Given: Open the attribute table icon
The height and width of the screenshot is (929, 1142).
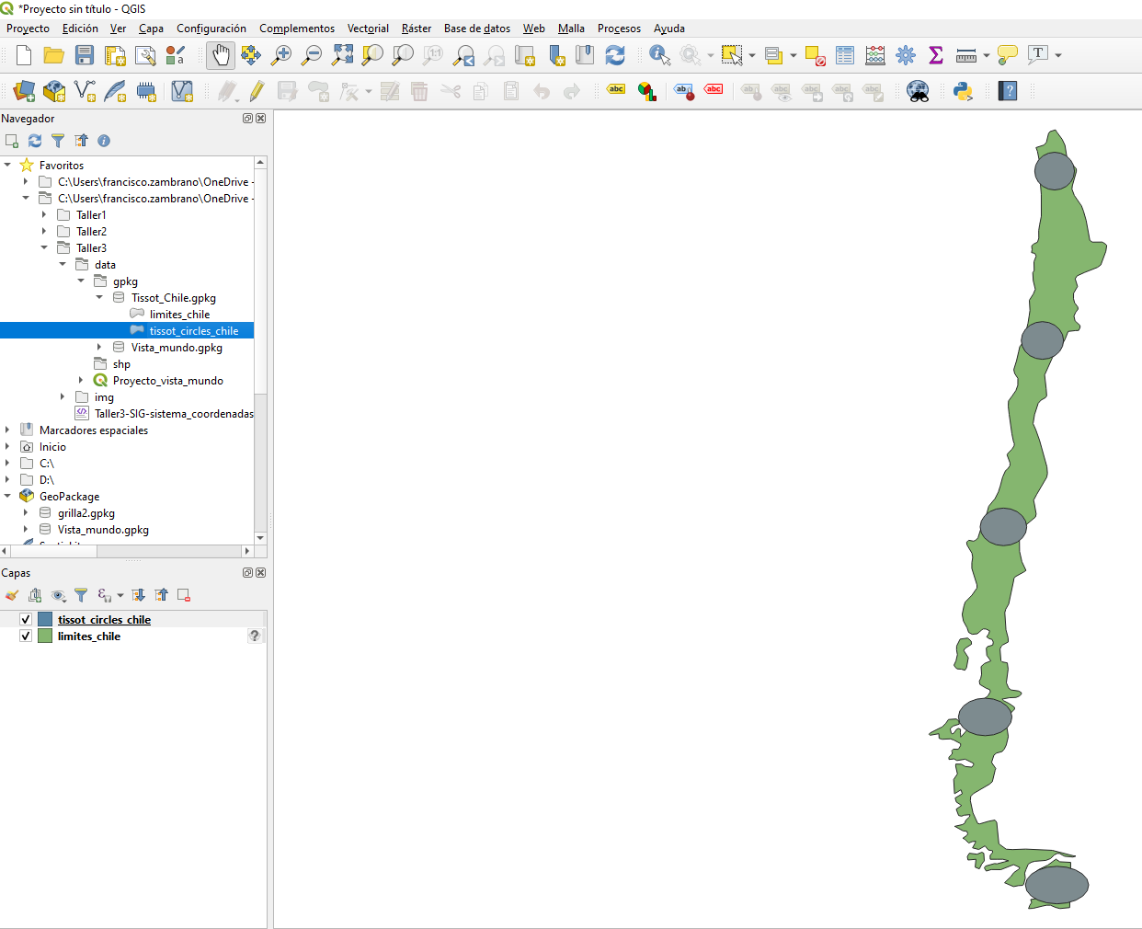Looking at the screenshot, I should point(845,55).
